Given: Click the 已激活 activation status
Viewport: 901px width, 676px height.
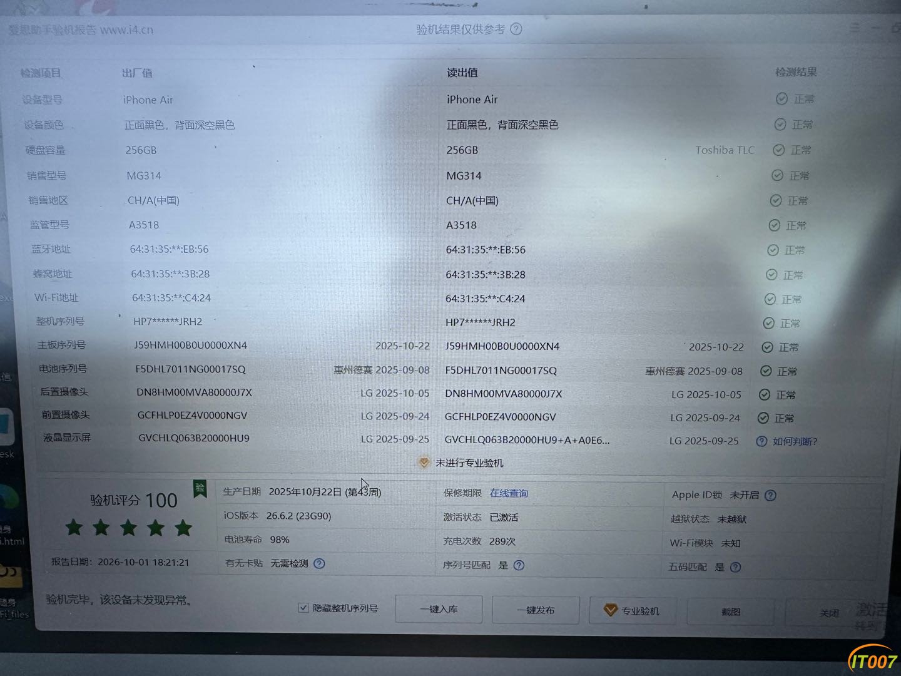Looking at the screenshot, I should pos(504,518).
